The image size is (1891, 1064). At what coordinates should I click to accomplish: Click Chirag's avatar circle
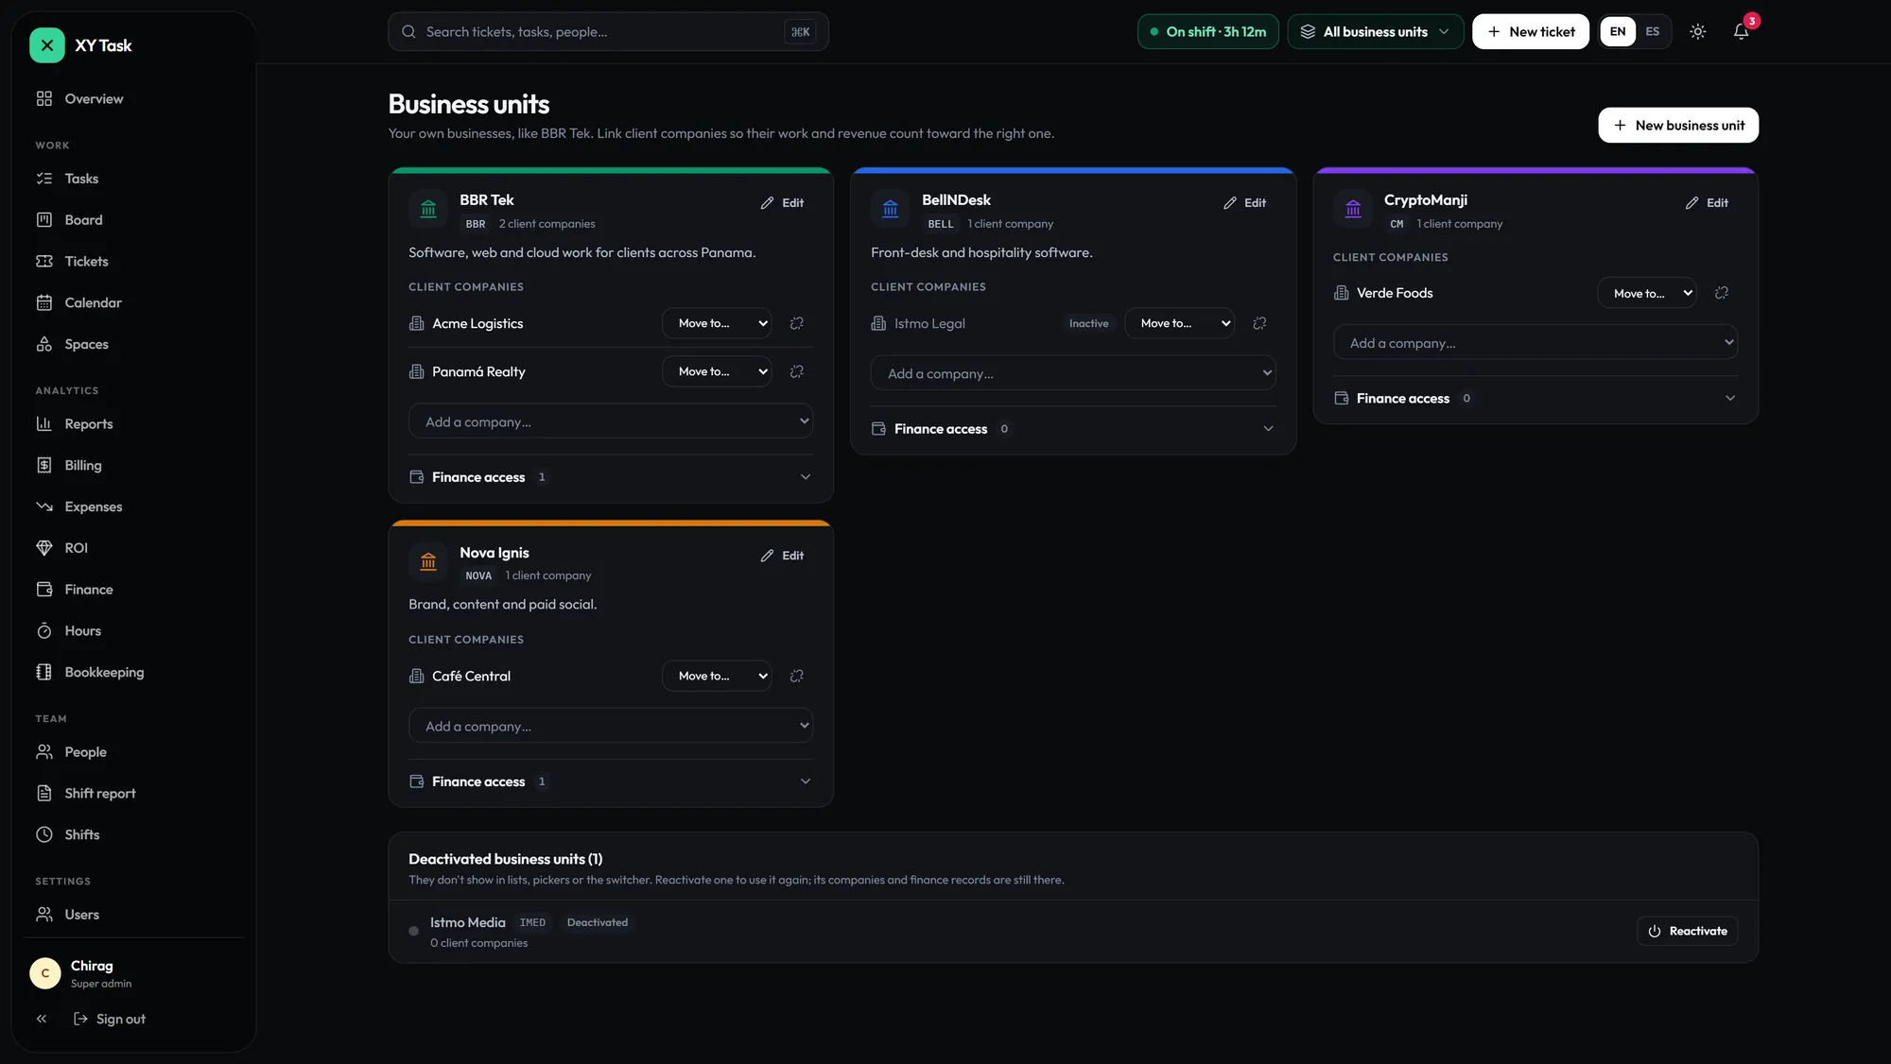pyautogui.click(x=45, y=973)
